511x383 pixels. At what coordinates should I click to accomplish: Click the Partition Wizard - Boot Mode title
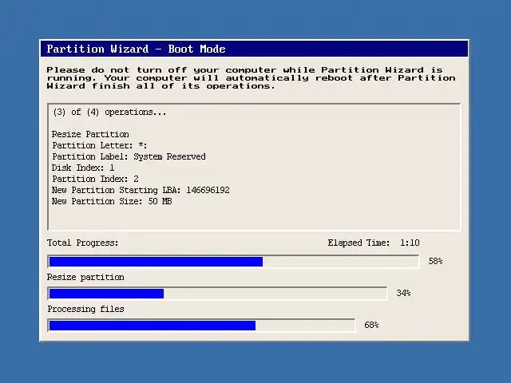136,49
